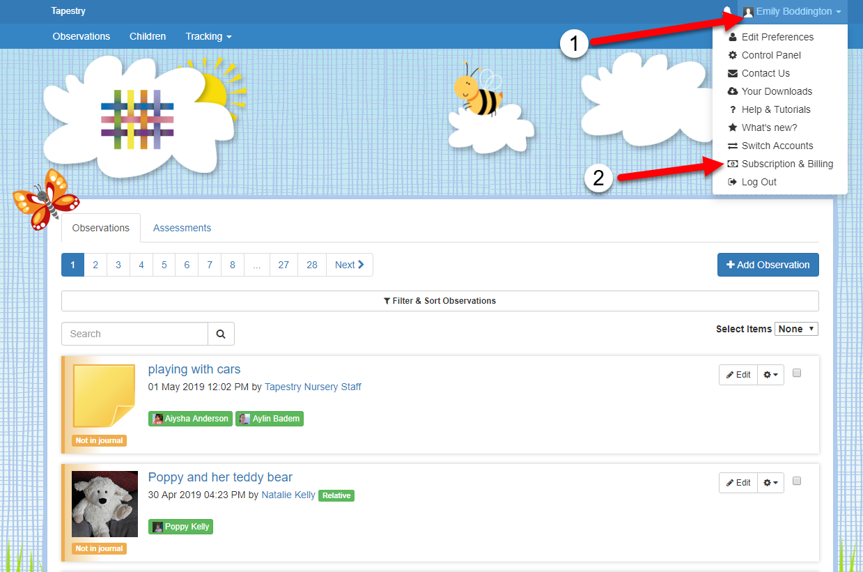Click the Poppy Kelly child tag
Image resolution: width=863 pixels, height=572 pixels.
click(x=180, y=527)
